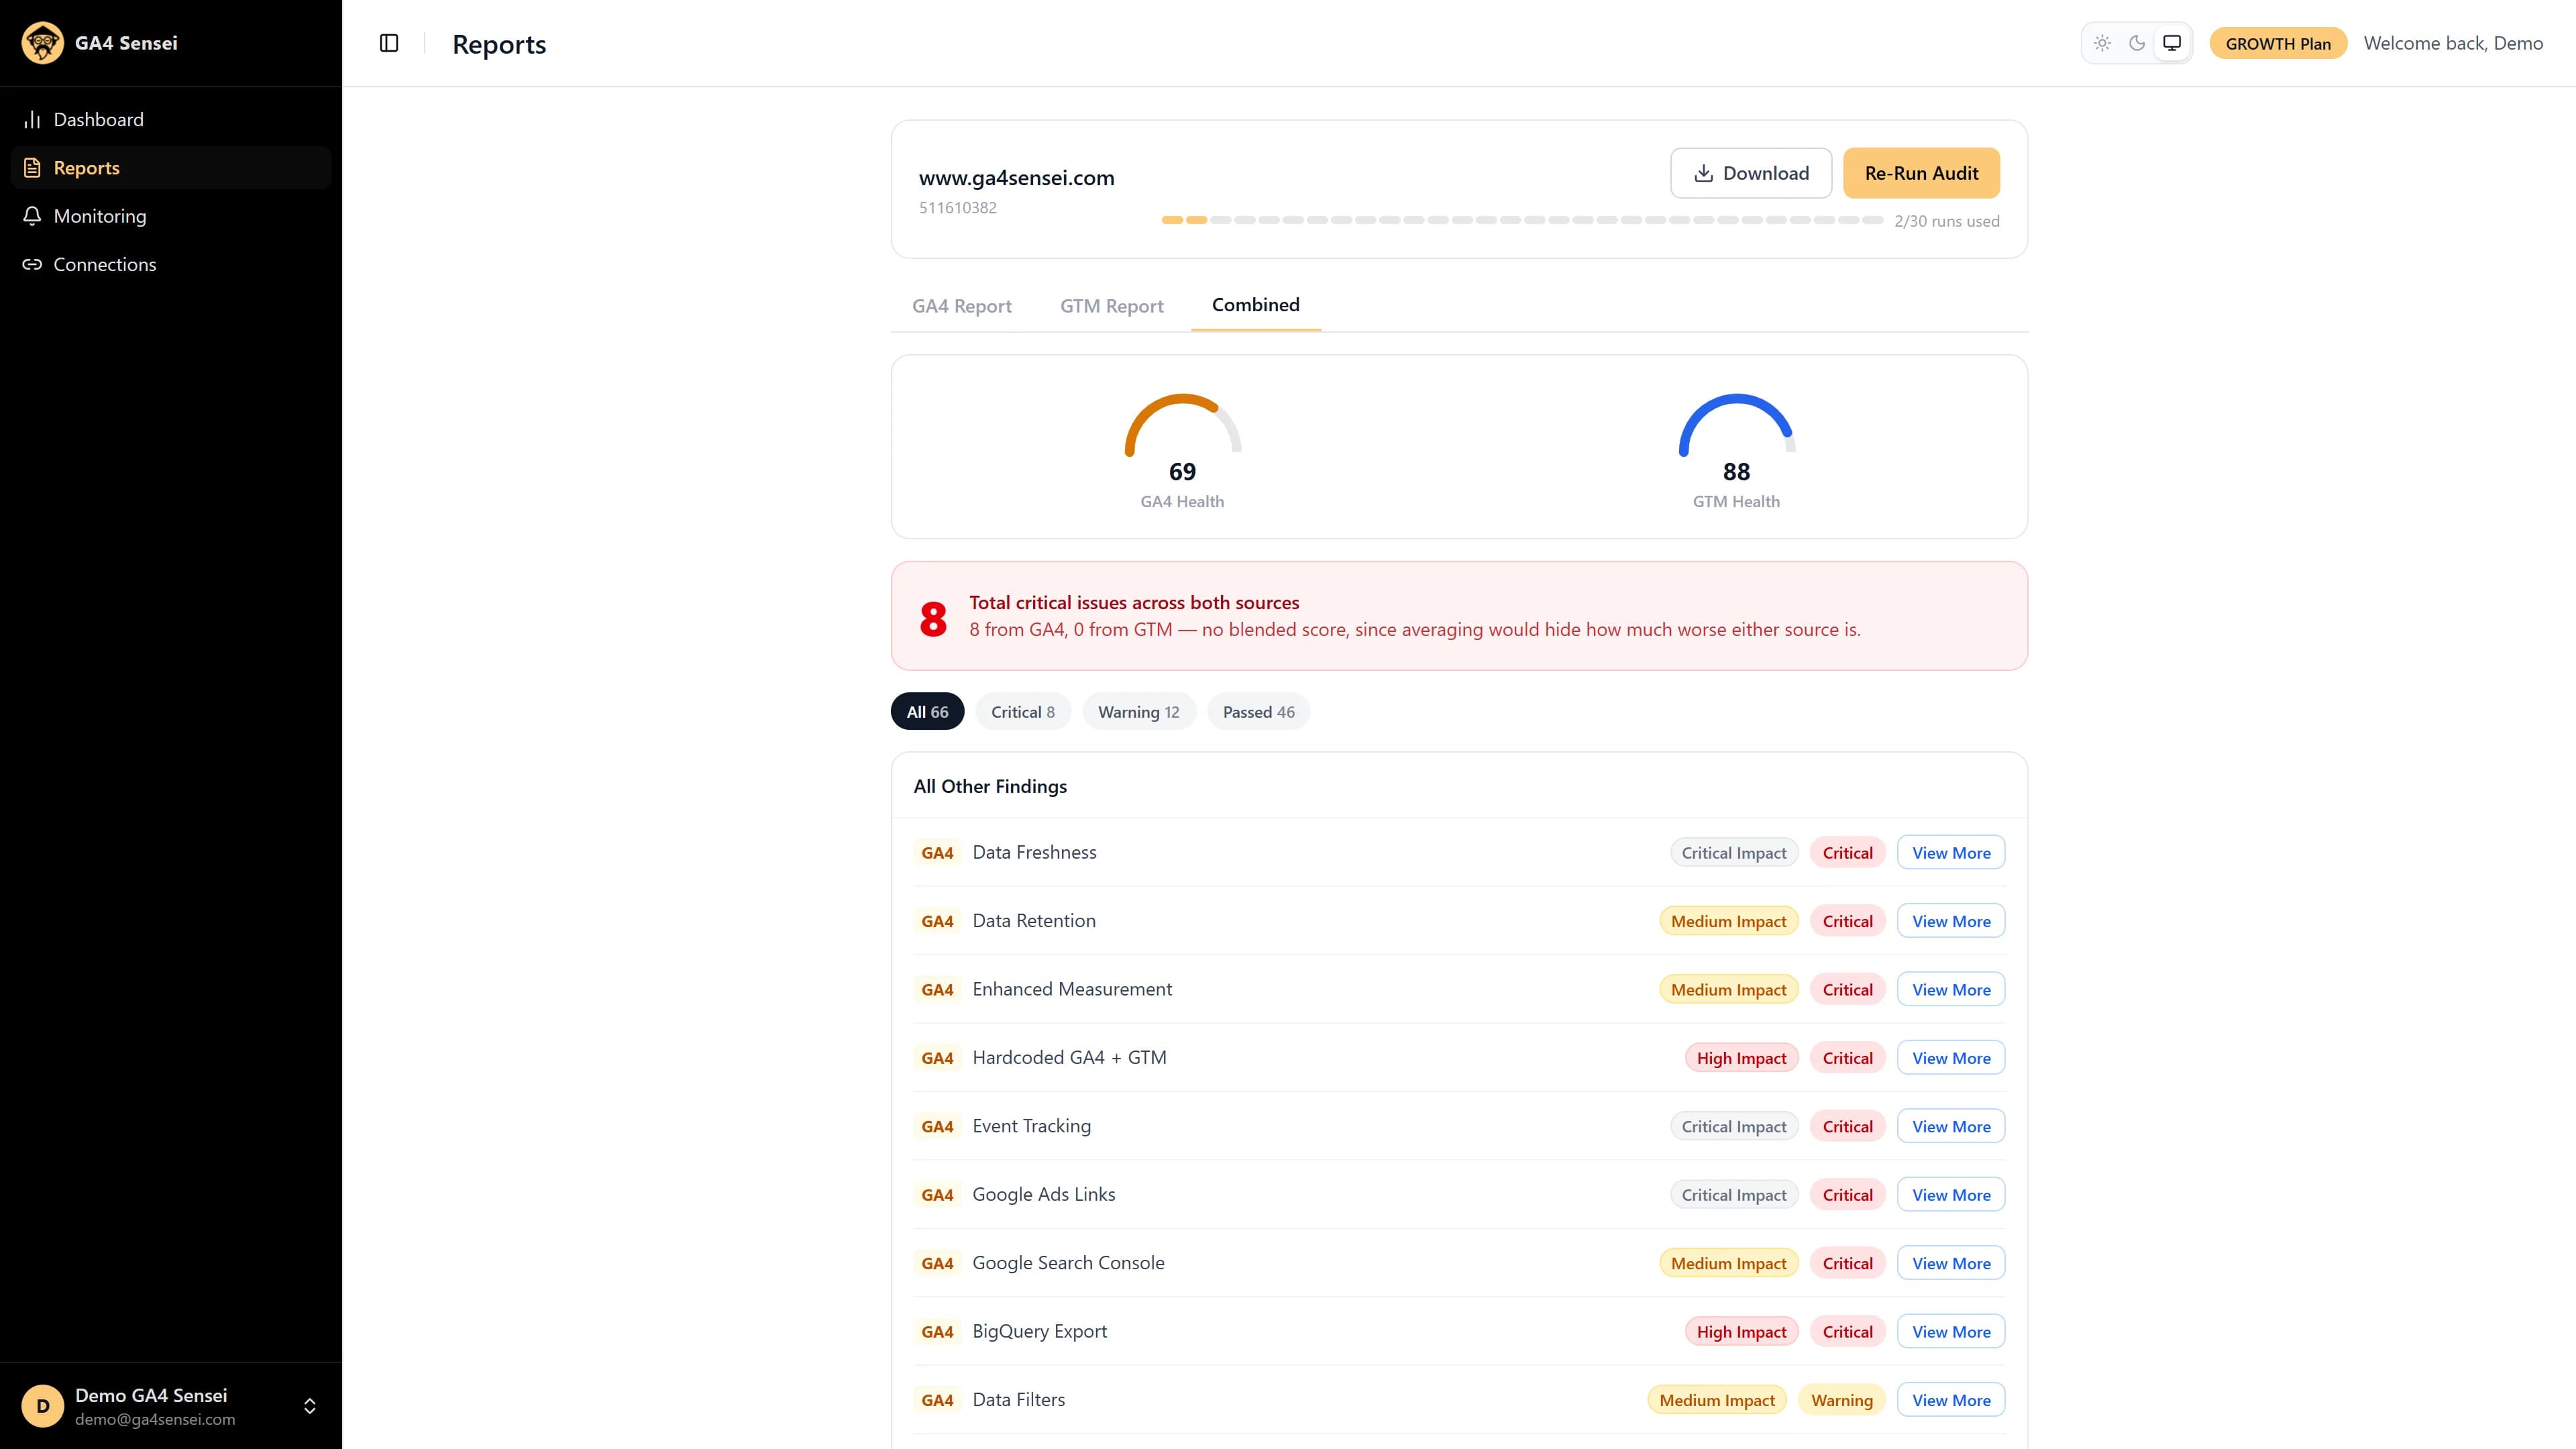View more on Event Tracking
This screenshot has width=2576, height=1449.
pos(1950,1127)
